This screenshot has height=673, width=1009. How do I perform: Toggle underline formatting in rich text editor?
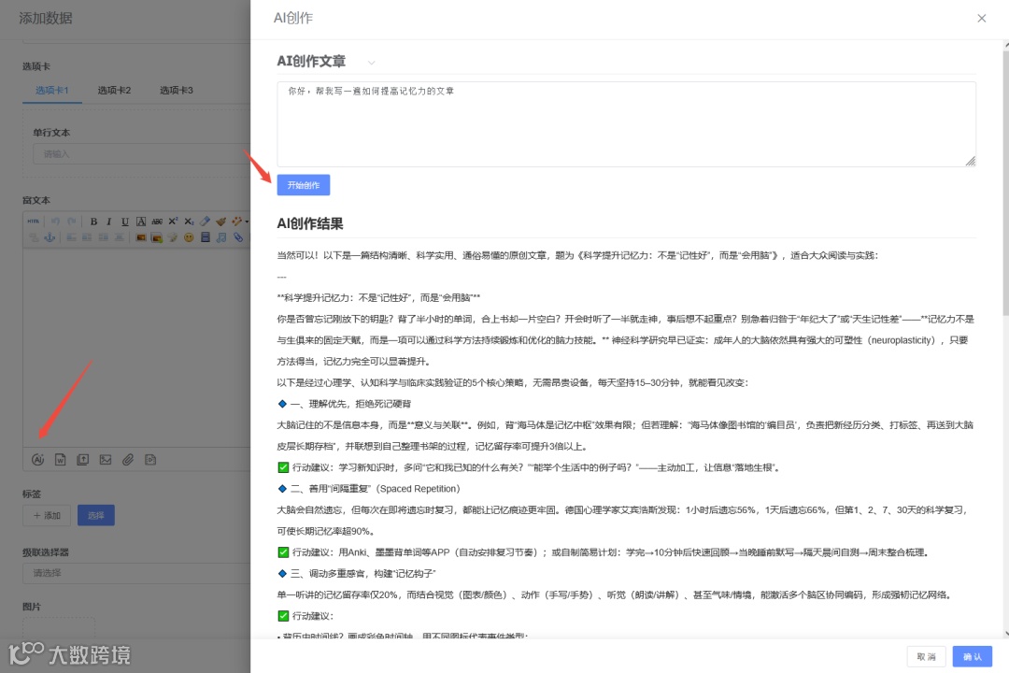tap(125, 222)
